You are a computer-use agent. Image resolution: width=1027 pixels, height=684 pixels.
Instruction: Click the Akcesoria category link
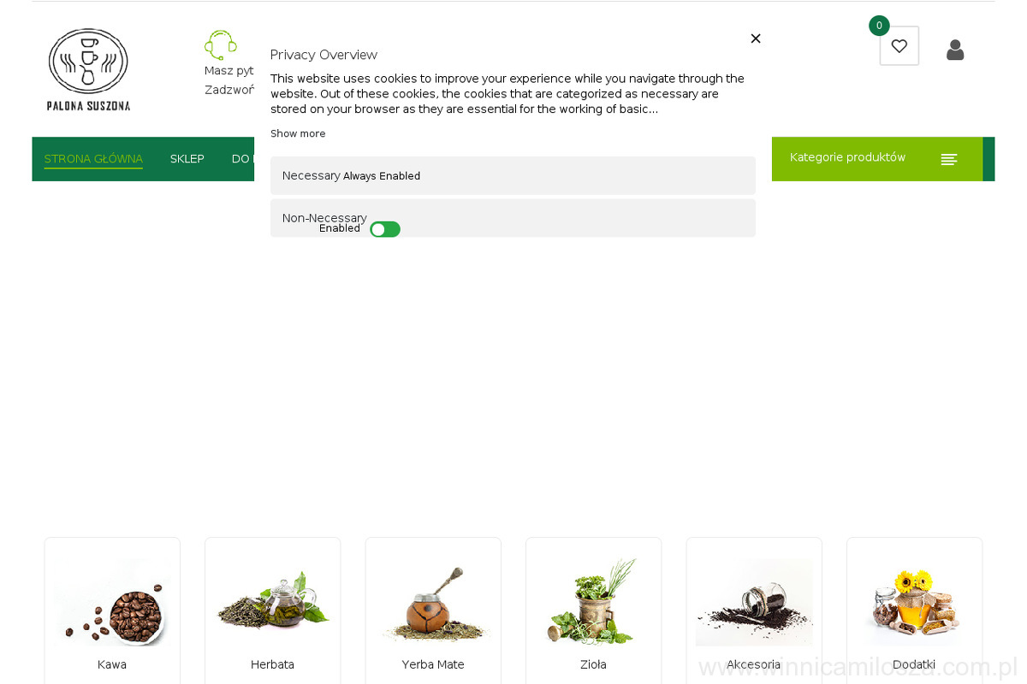pyautogui.click(x=753, y=664)
